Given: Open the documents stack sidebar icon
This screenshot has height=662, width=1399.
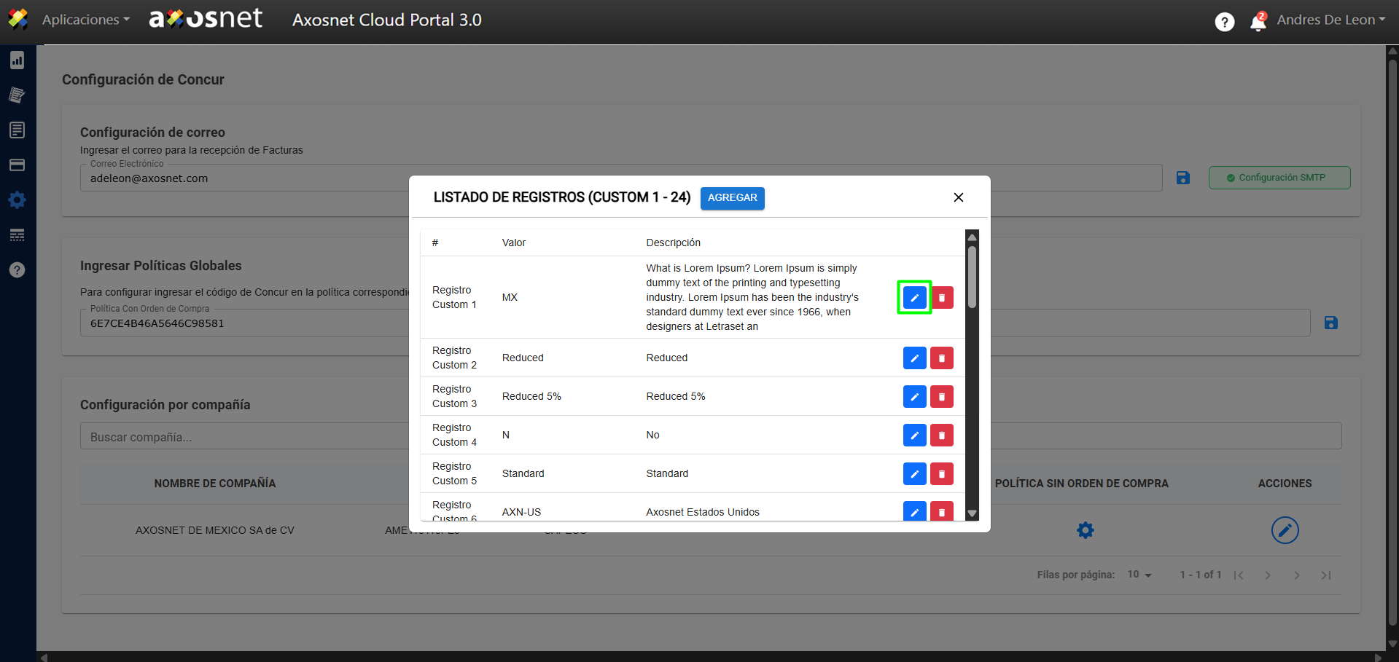Looking at the screenshot, I should tap(17, 95).
